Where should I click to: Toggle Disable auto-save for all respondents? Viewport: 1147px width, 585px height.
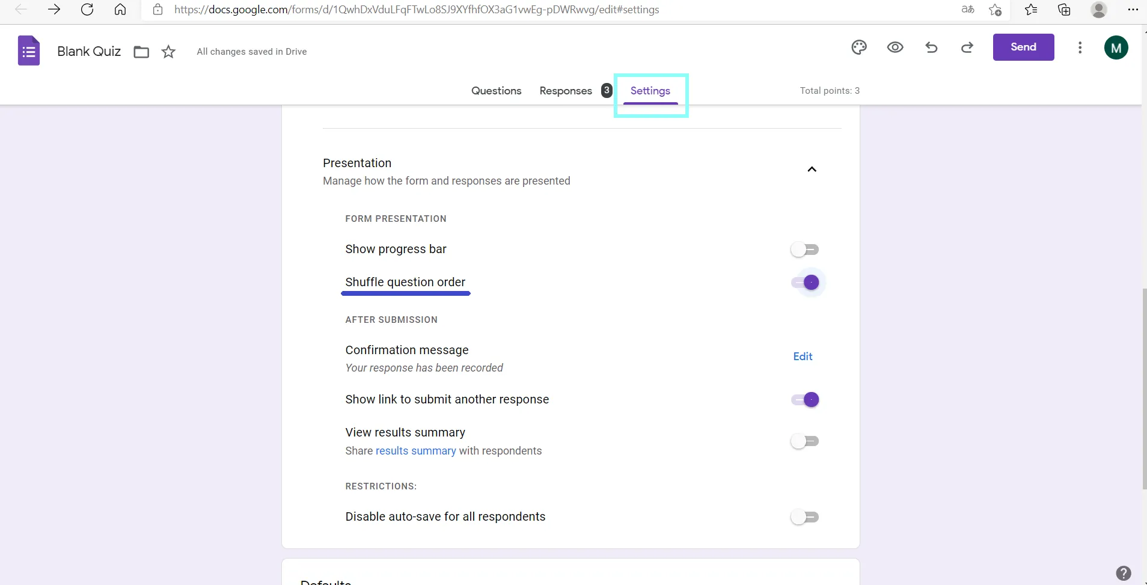pyautogui.click(x=804, y=517)
